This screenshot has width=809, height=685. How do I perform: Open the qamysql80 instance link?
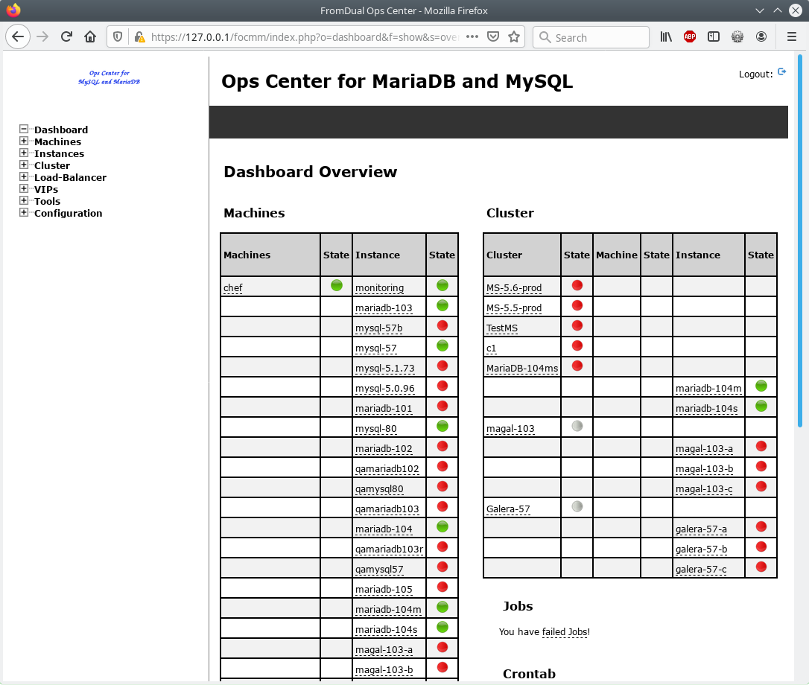380,489
